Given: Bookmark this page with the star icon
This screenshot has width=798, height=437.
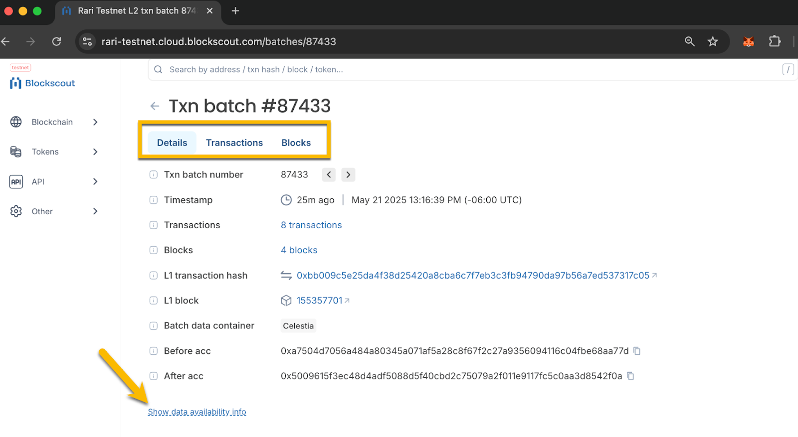Looking at the screenshot, I should pos(713,41).
